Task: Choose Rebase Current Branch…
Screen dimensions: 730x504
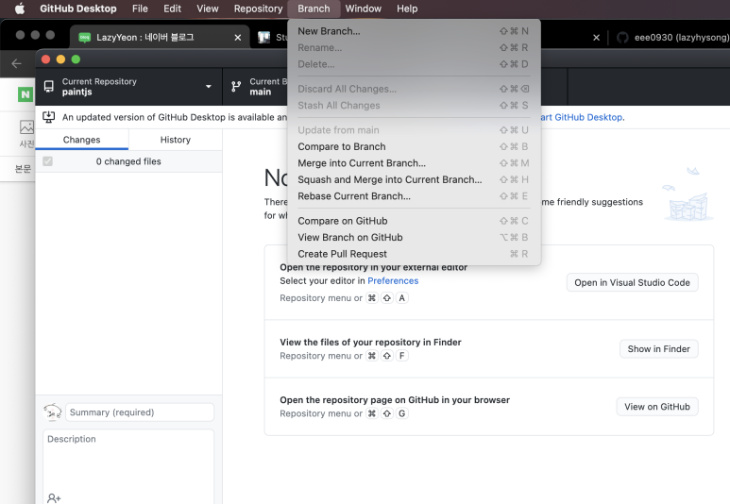Action: coord(414,196)
